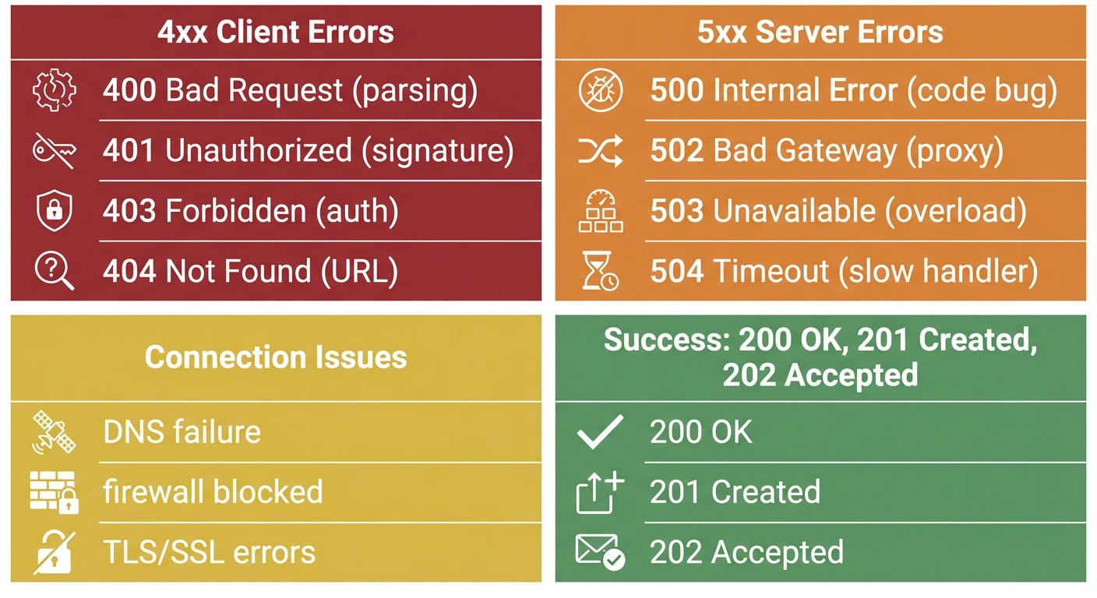
Task: Click the gear icon beside 400 Bad Request
Action: (x=54, y=91)
